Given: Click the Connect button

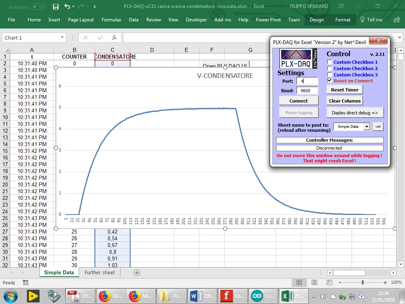Looking at the screenshot, I should [299, 101].
